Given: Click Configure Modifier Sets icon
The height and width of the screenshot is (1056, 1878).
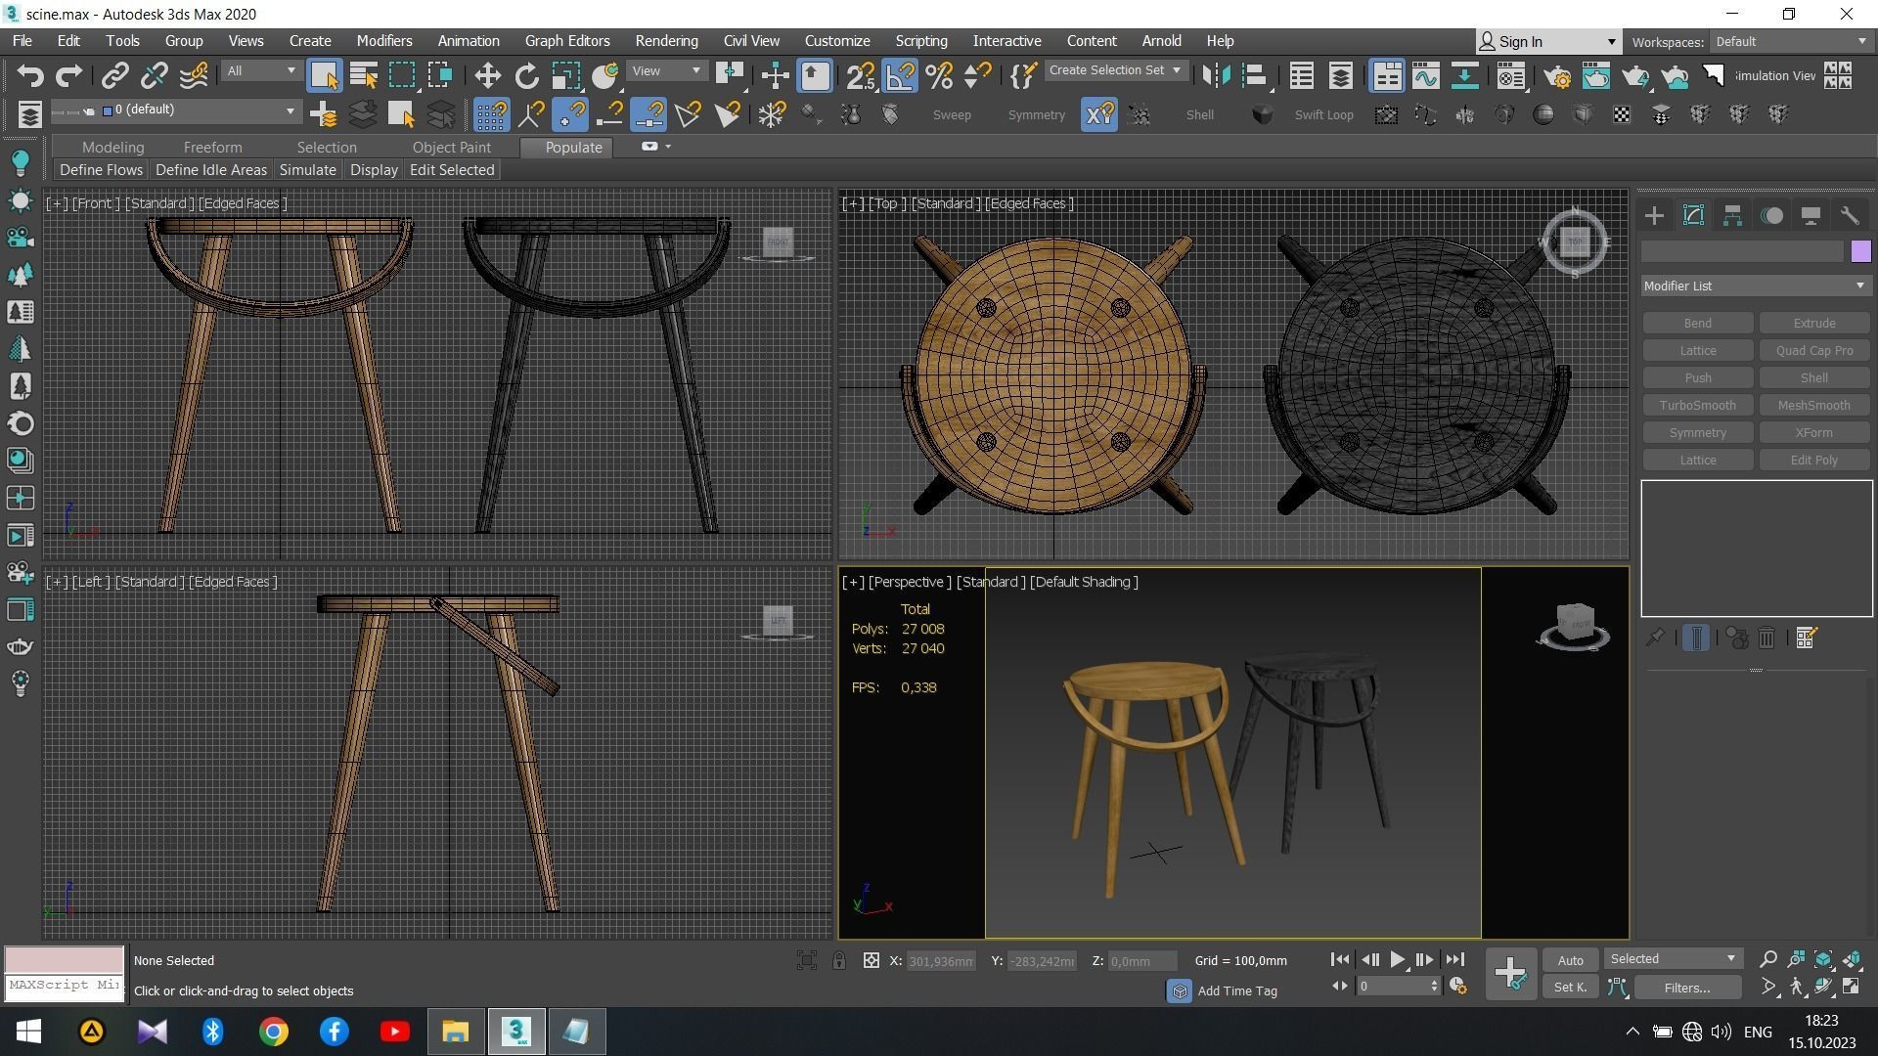Looking at the screenshot, I should 1806,638.
